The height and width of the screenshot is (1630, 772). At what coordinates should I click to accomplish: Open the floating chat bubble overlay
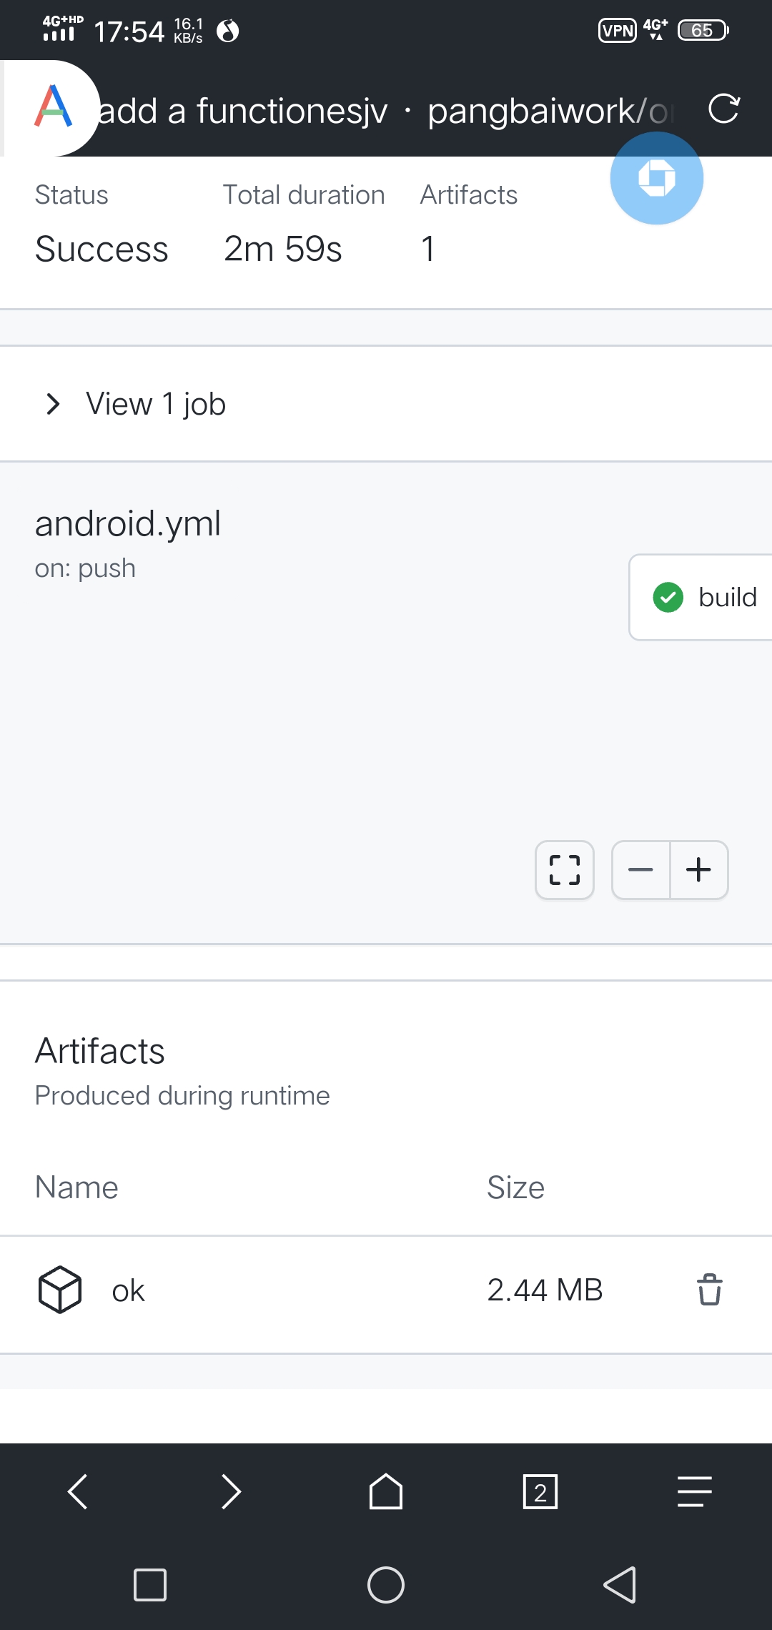point(655,178)
